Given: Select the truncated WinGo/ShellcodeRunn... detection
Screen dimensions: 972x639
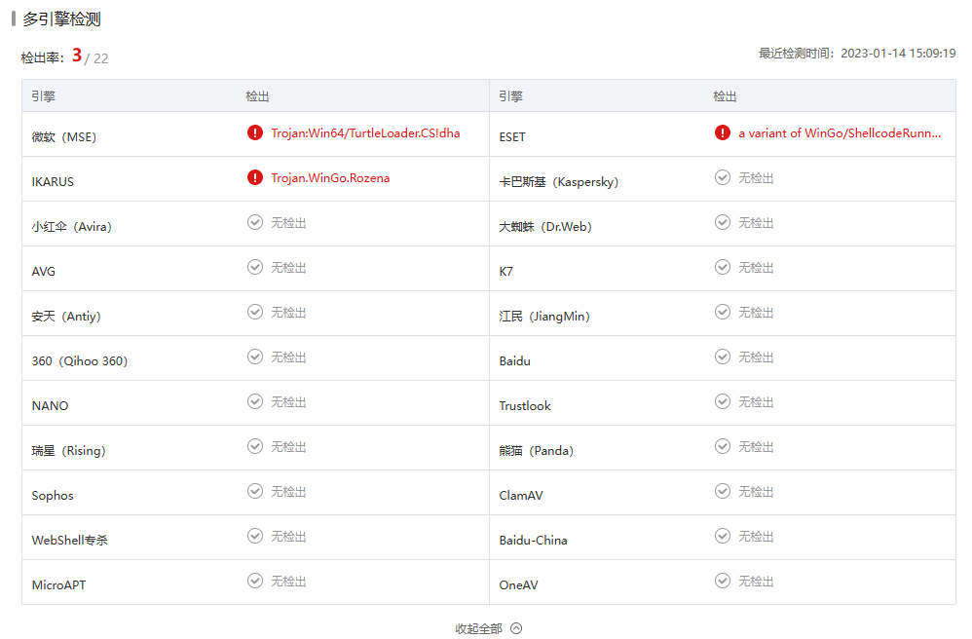Looking at the screenshot, I should pos(840,133).
